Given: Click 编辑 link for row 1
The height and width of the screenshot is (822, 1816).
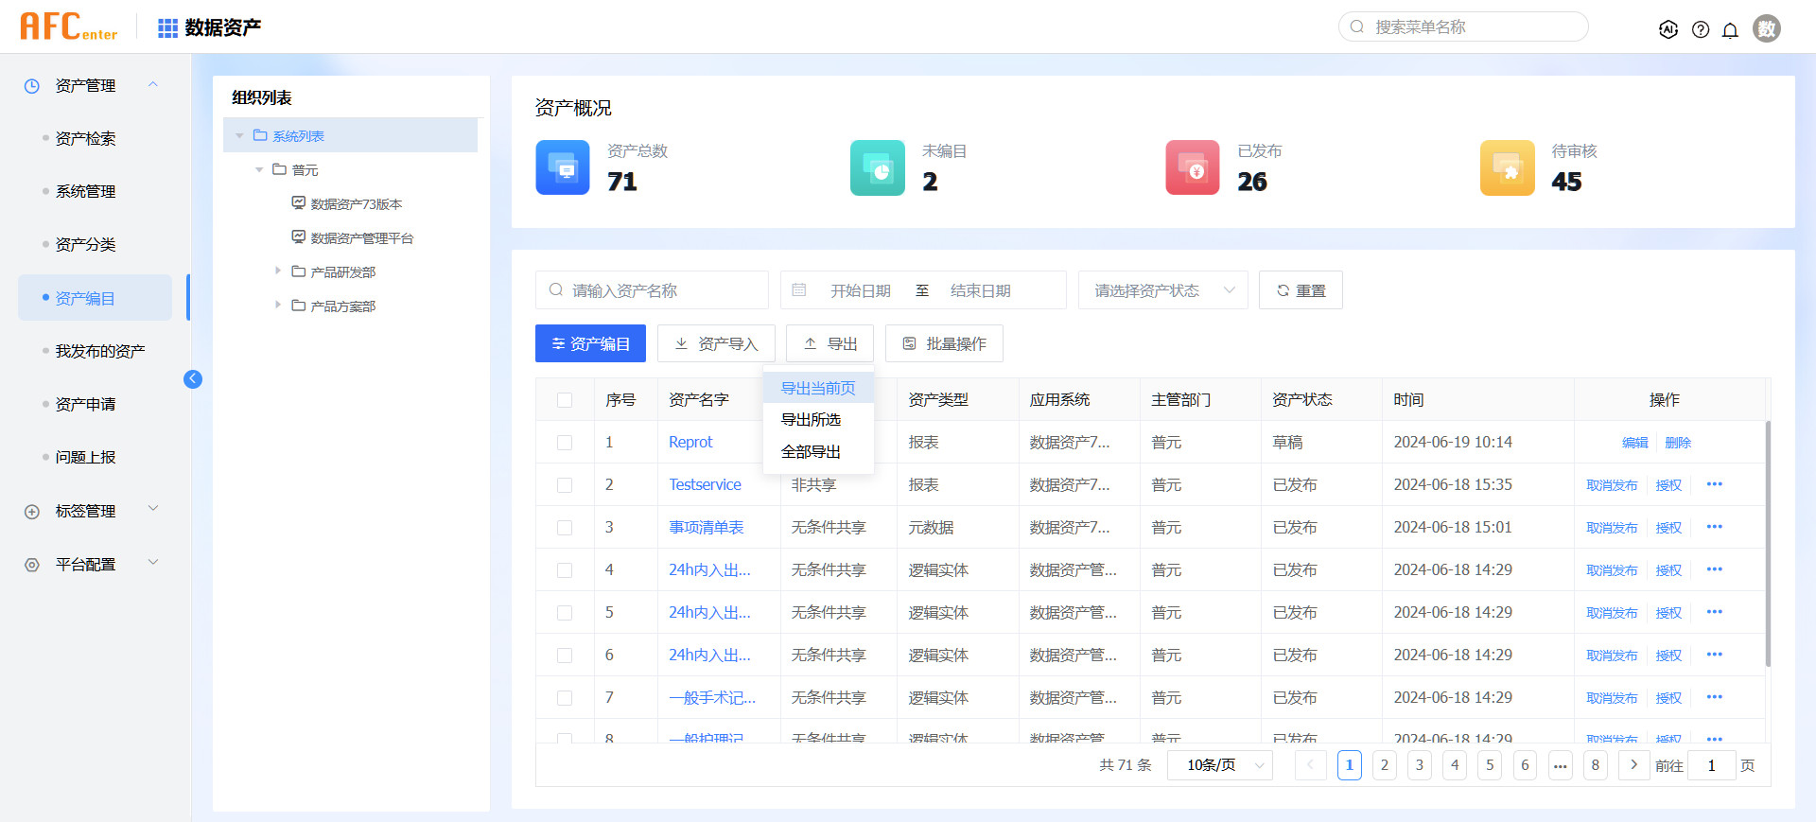Looking at the screenshot, I should (1635, 443).
